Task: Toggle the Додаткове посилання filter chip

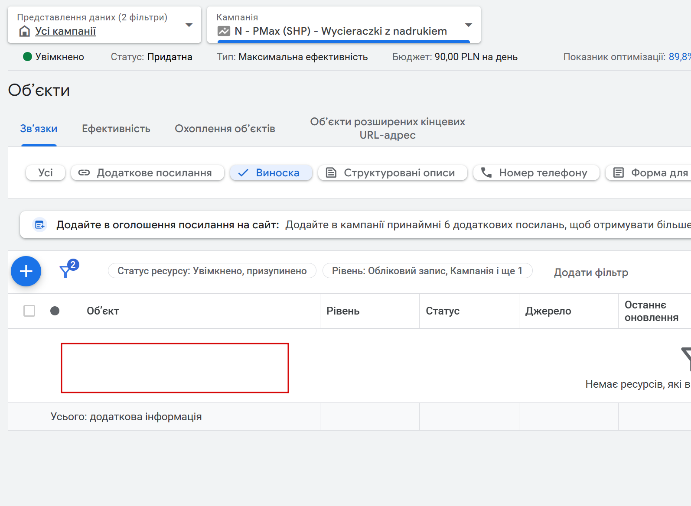Action: pyautogui.click(x=147, y=173)
